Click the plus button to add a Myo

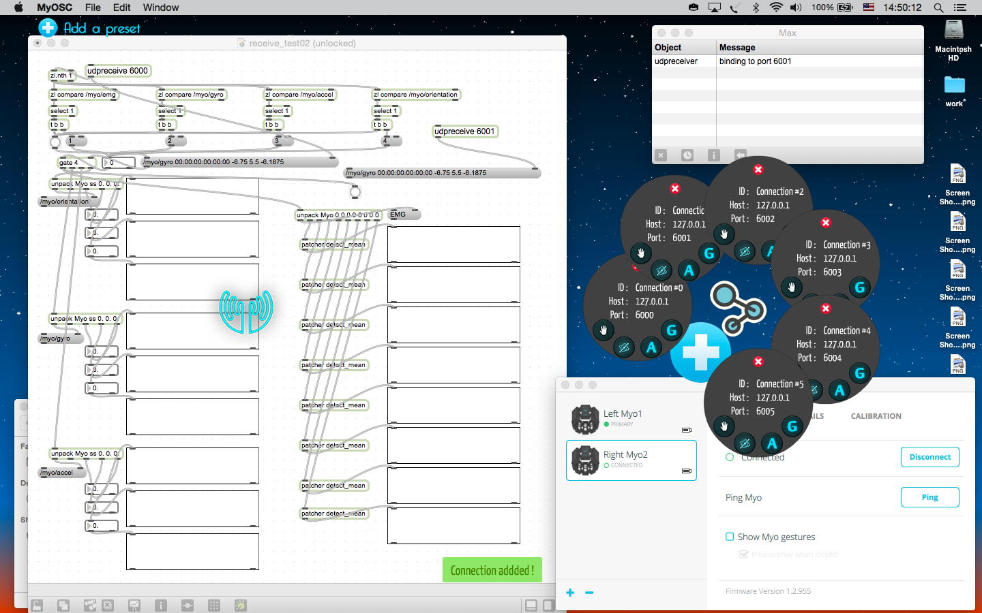click(570, 593)
